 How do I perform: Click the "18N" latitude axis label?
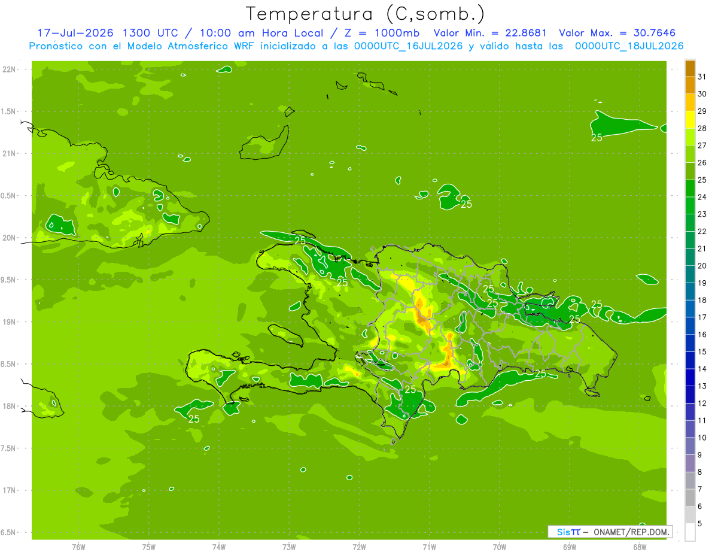tap(10, 406)
